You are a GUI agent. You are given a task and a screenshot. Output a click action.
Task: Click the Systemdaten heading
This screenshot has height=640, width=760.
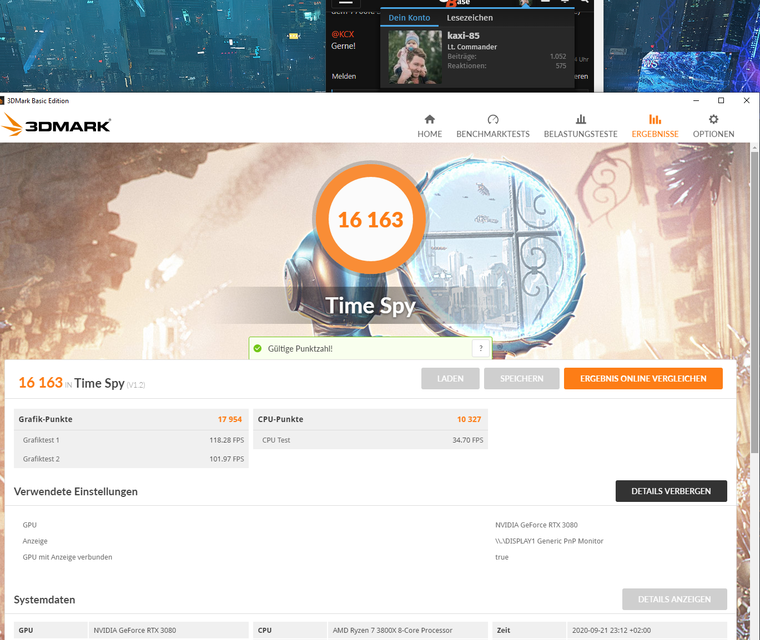tap(44, 600)
